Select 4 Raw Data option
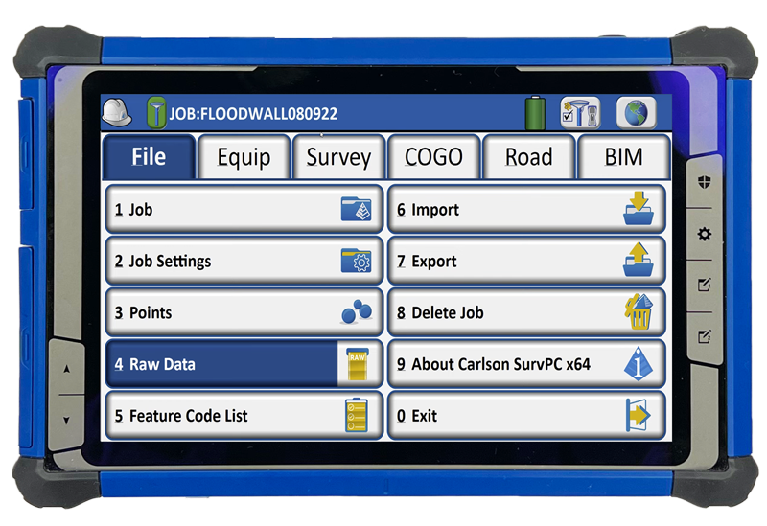 [x=244, y=365]
